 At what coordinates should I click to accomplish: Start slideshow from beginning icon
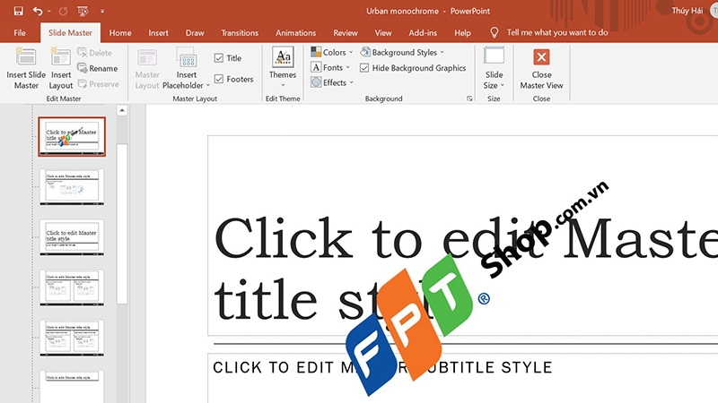83,11
